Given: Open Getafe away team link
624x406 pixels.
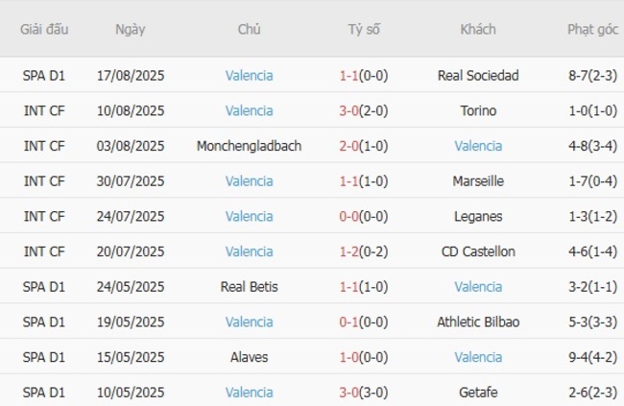Looking at the screenshot, I should tap(477, 392).
